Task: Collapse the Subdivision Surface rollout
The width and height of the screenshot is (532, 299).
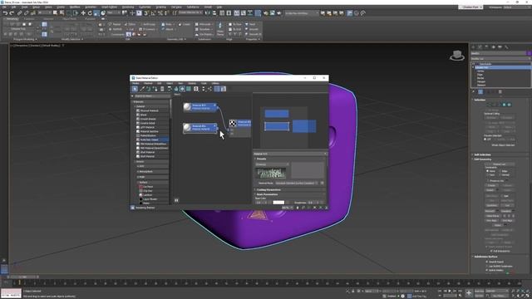Action: pos(485,257)
